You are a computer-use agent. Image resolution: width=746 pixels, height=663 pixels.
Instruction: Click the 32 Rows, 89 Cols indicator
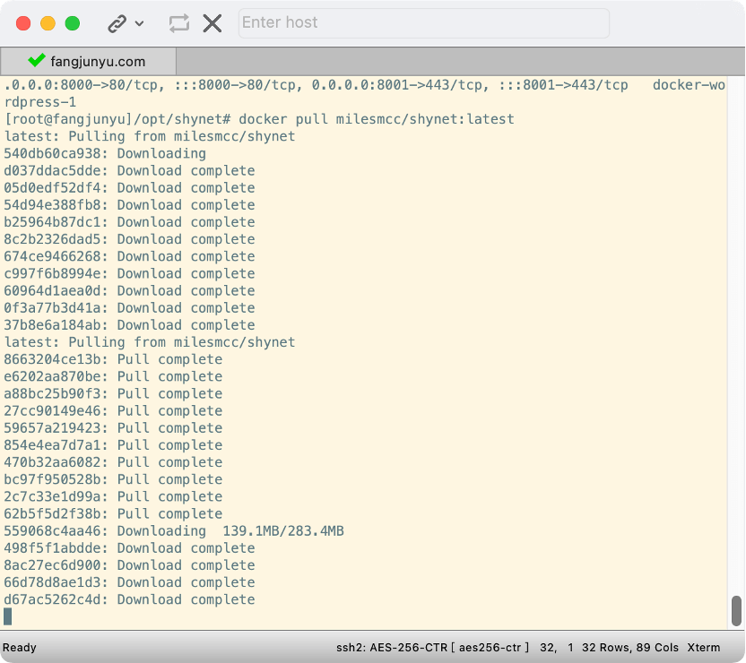[630, 647]
